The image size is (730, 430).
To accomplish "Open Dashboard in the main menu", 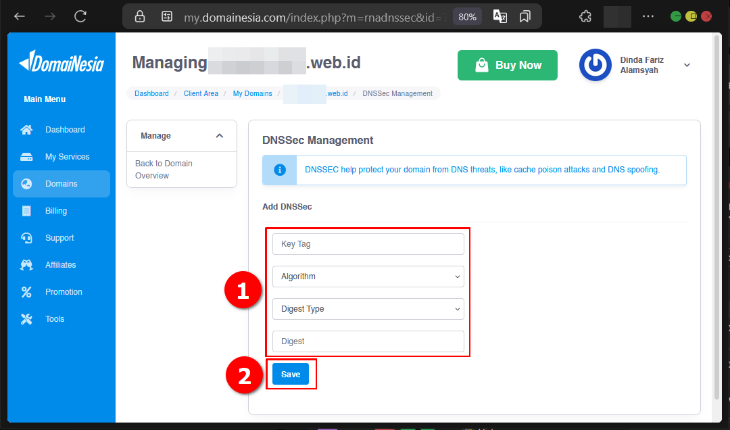I will pos(65,130).
